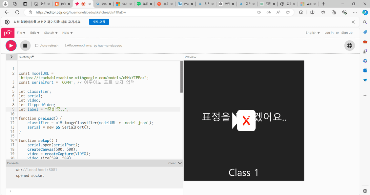Open the File menu
370x195 pixels.
tap(21, 33)
